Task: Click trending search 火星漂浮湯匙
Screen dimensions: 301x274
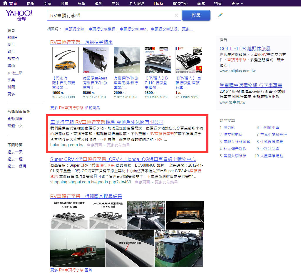Action: click(272, 156)
